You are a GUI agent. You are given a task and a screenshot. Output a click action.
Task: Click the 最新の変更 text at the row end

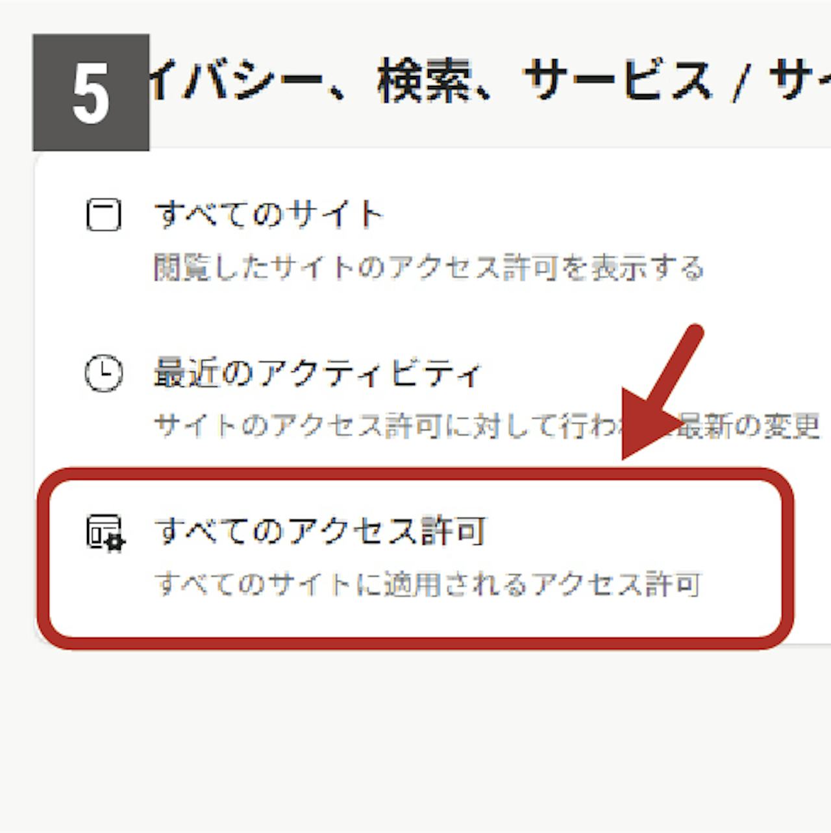point(748,427)
